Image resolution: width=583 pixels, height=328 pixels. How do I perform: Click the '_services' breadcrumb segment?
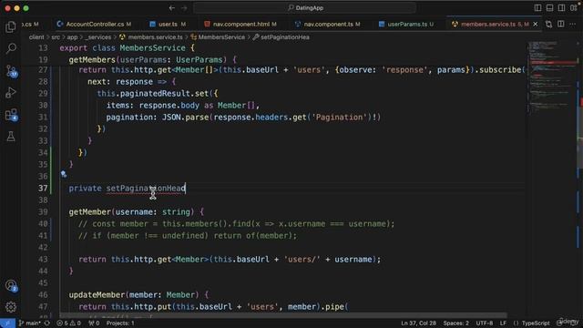98,37
